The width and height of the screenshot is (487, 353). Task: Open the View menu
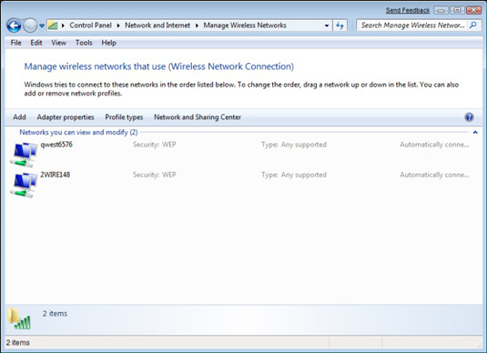[58, 43]
